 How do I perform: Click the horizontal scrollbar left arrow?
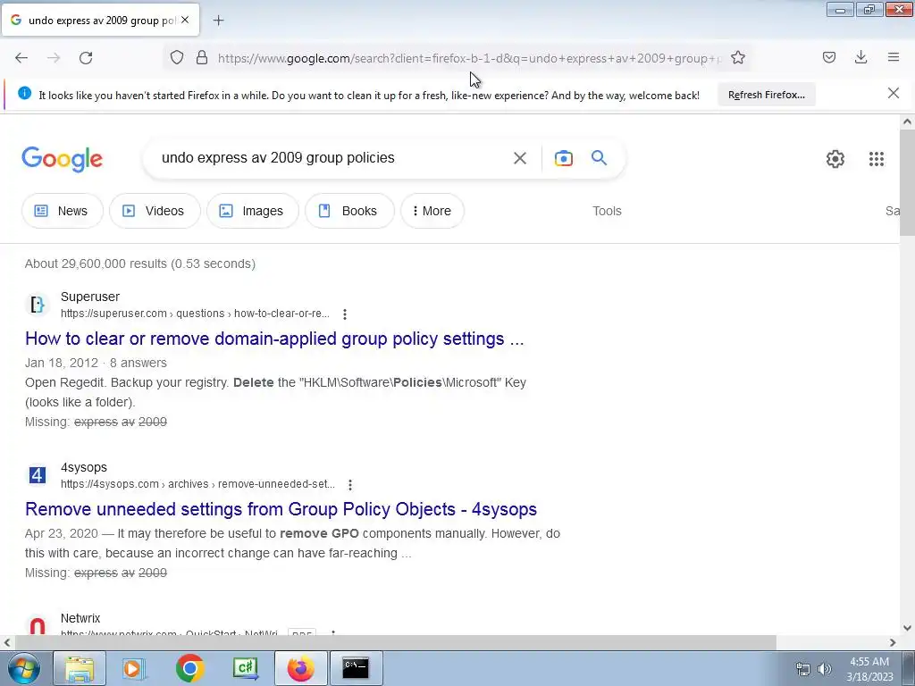click(7, 642)
